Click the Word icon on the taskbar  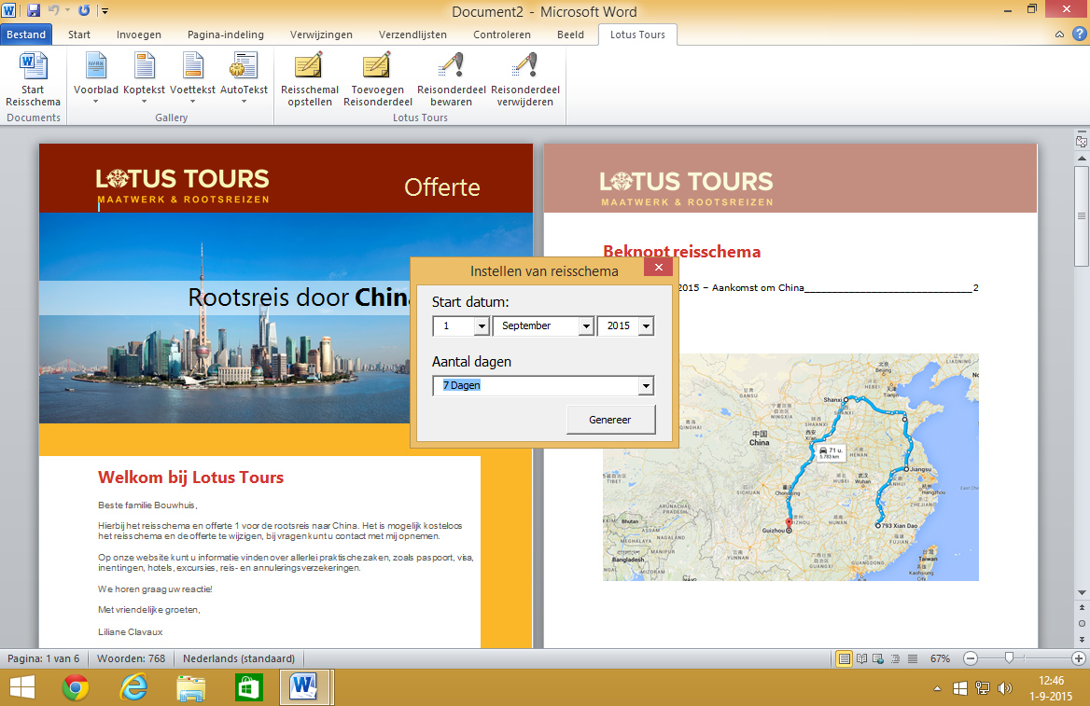304,688
